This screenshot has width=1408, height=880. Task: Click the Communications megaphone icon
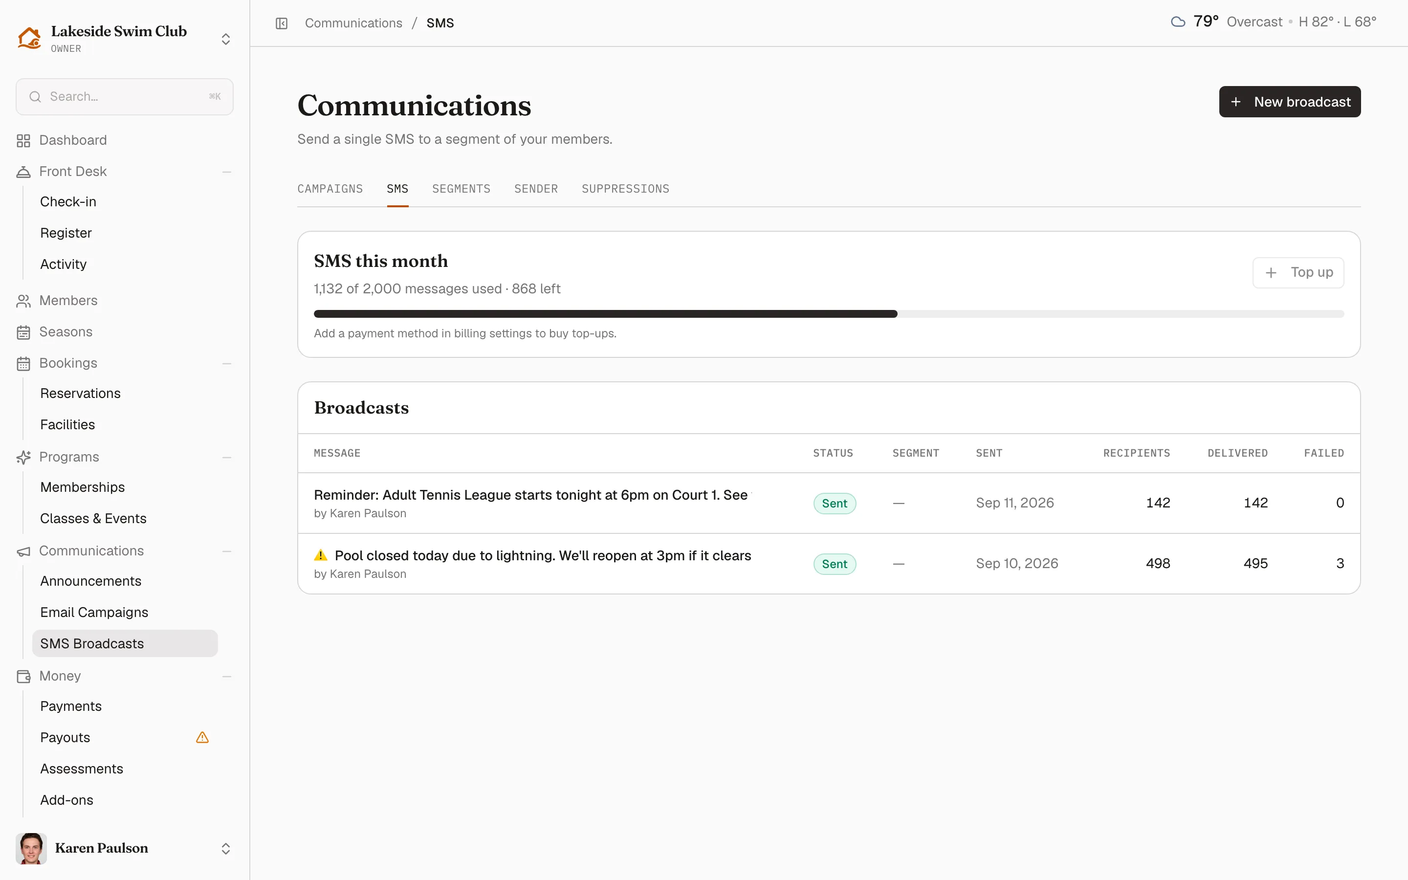[x=23, y=551]
